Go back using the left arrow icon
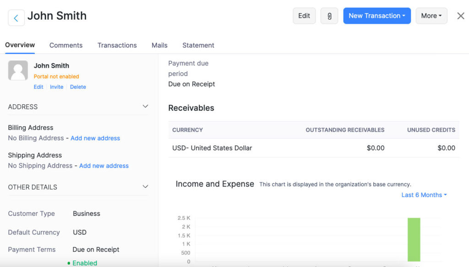The width and height of the screenshot is (469, 267). (x=16, y=16)
